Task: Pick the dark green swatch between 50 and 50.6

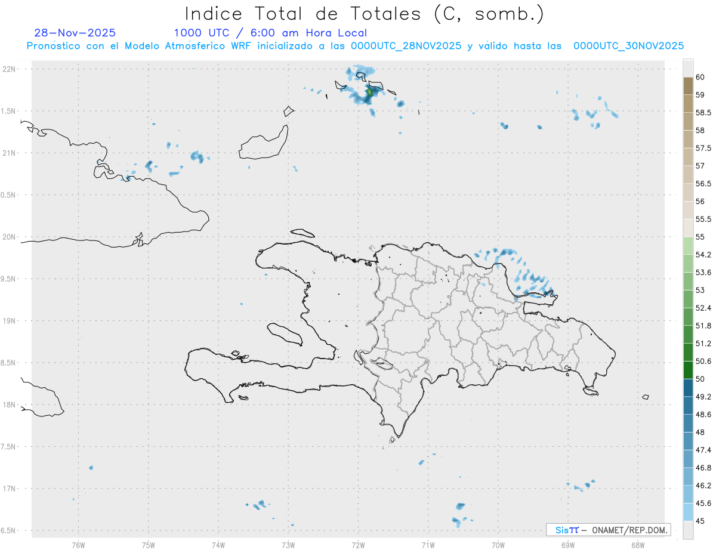Action: 688,370
